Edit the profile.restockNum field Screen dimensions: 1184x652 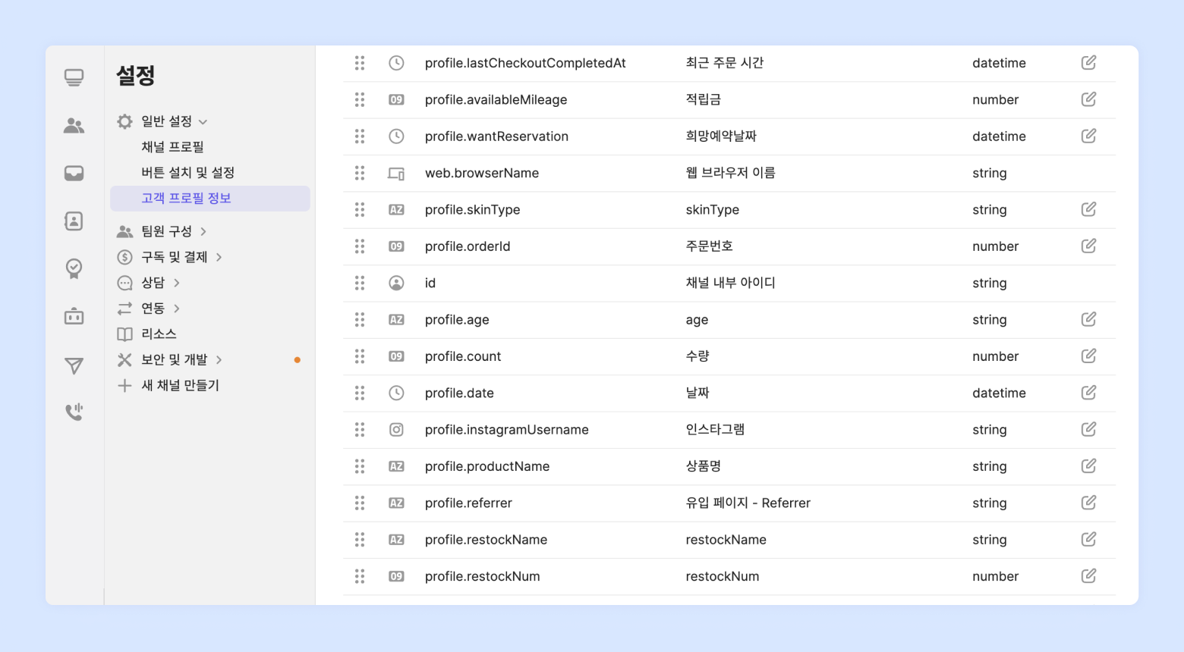point(1088,576)
